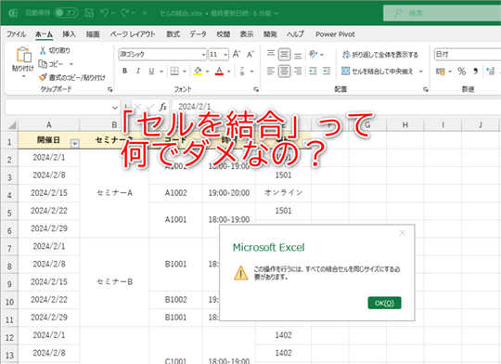Viewport: 501px width, 364px height.
Task: Click the select all corner triangle
Action: tap(11, 124)
